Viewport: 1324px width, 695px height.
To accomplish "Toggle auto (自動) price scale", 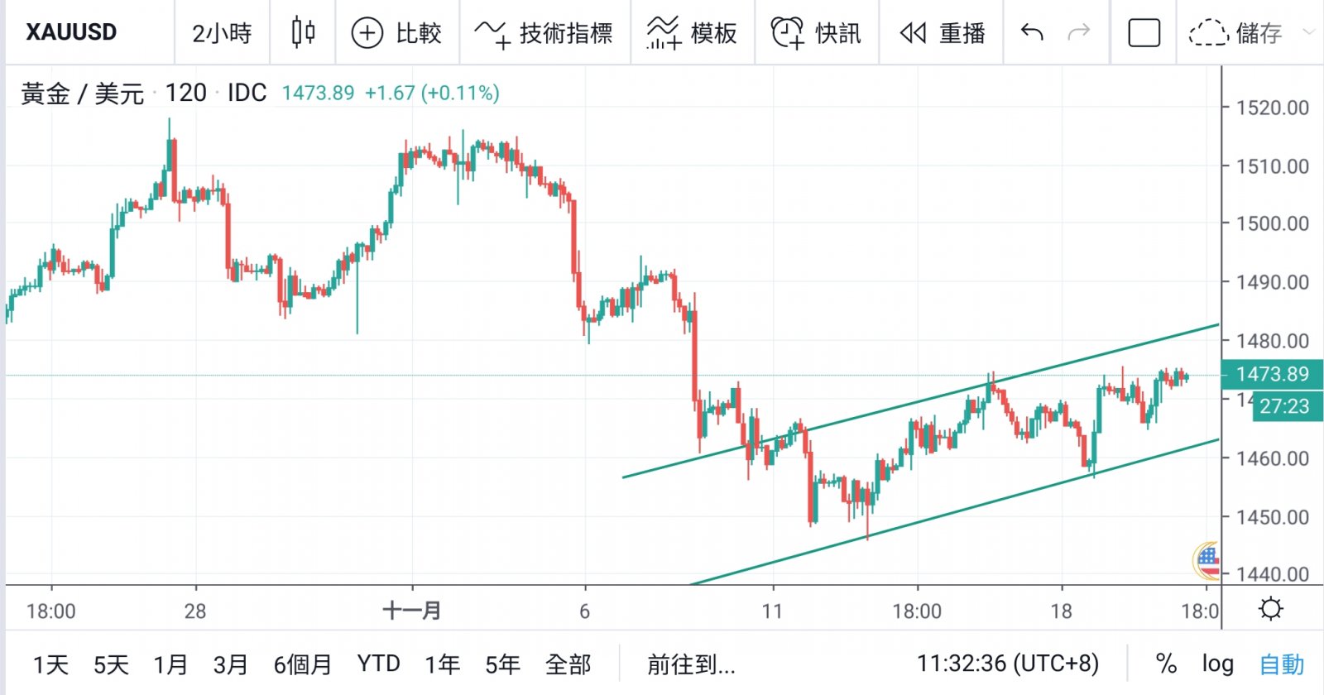I will [1281, 664].
